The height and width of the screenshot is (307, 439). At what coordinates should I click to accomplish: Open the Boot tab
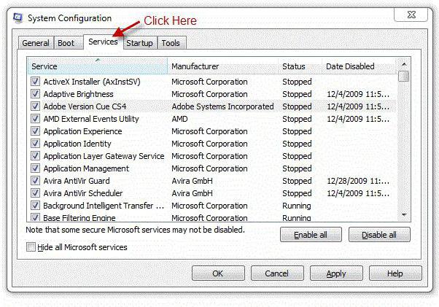point(66,43)
